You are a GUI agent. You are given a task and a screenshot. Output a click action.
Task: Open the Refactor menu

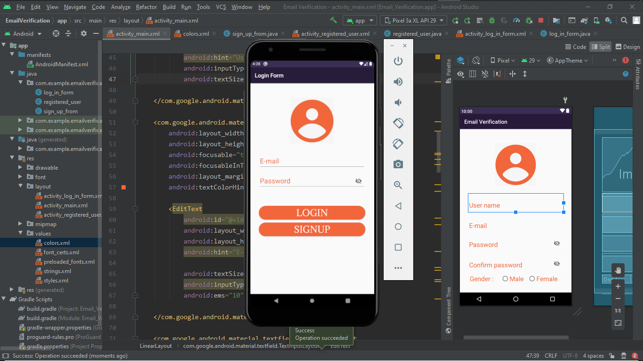146,7
